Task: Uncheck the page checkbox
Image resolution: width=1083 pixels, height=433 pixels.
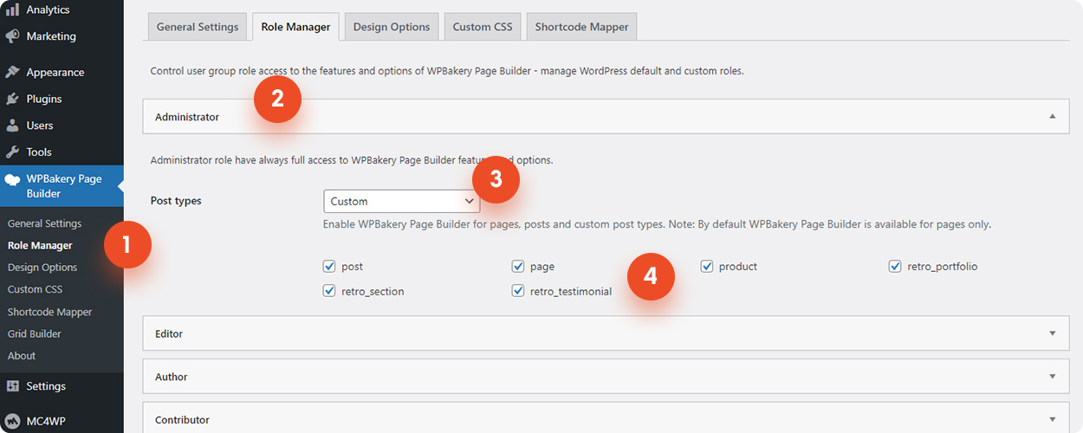Action: click(518, 267)
